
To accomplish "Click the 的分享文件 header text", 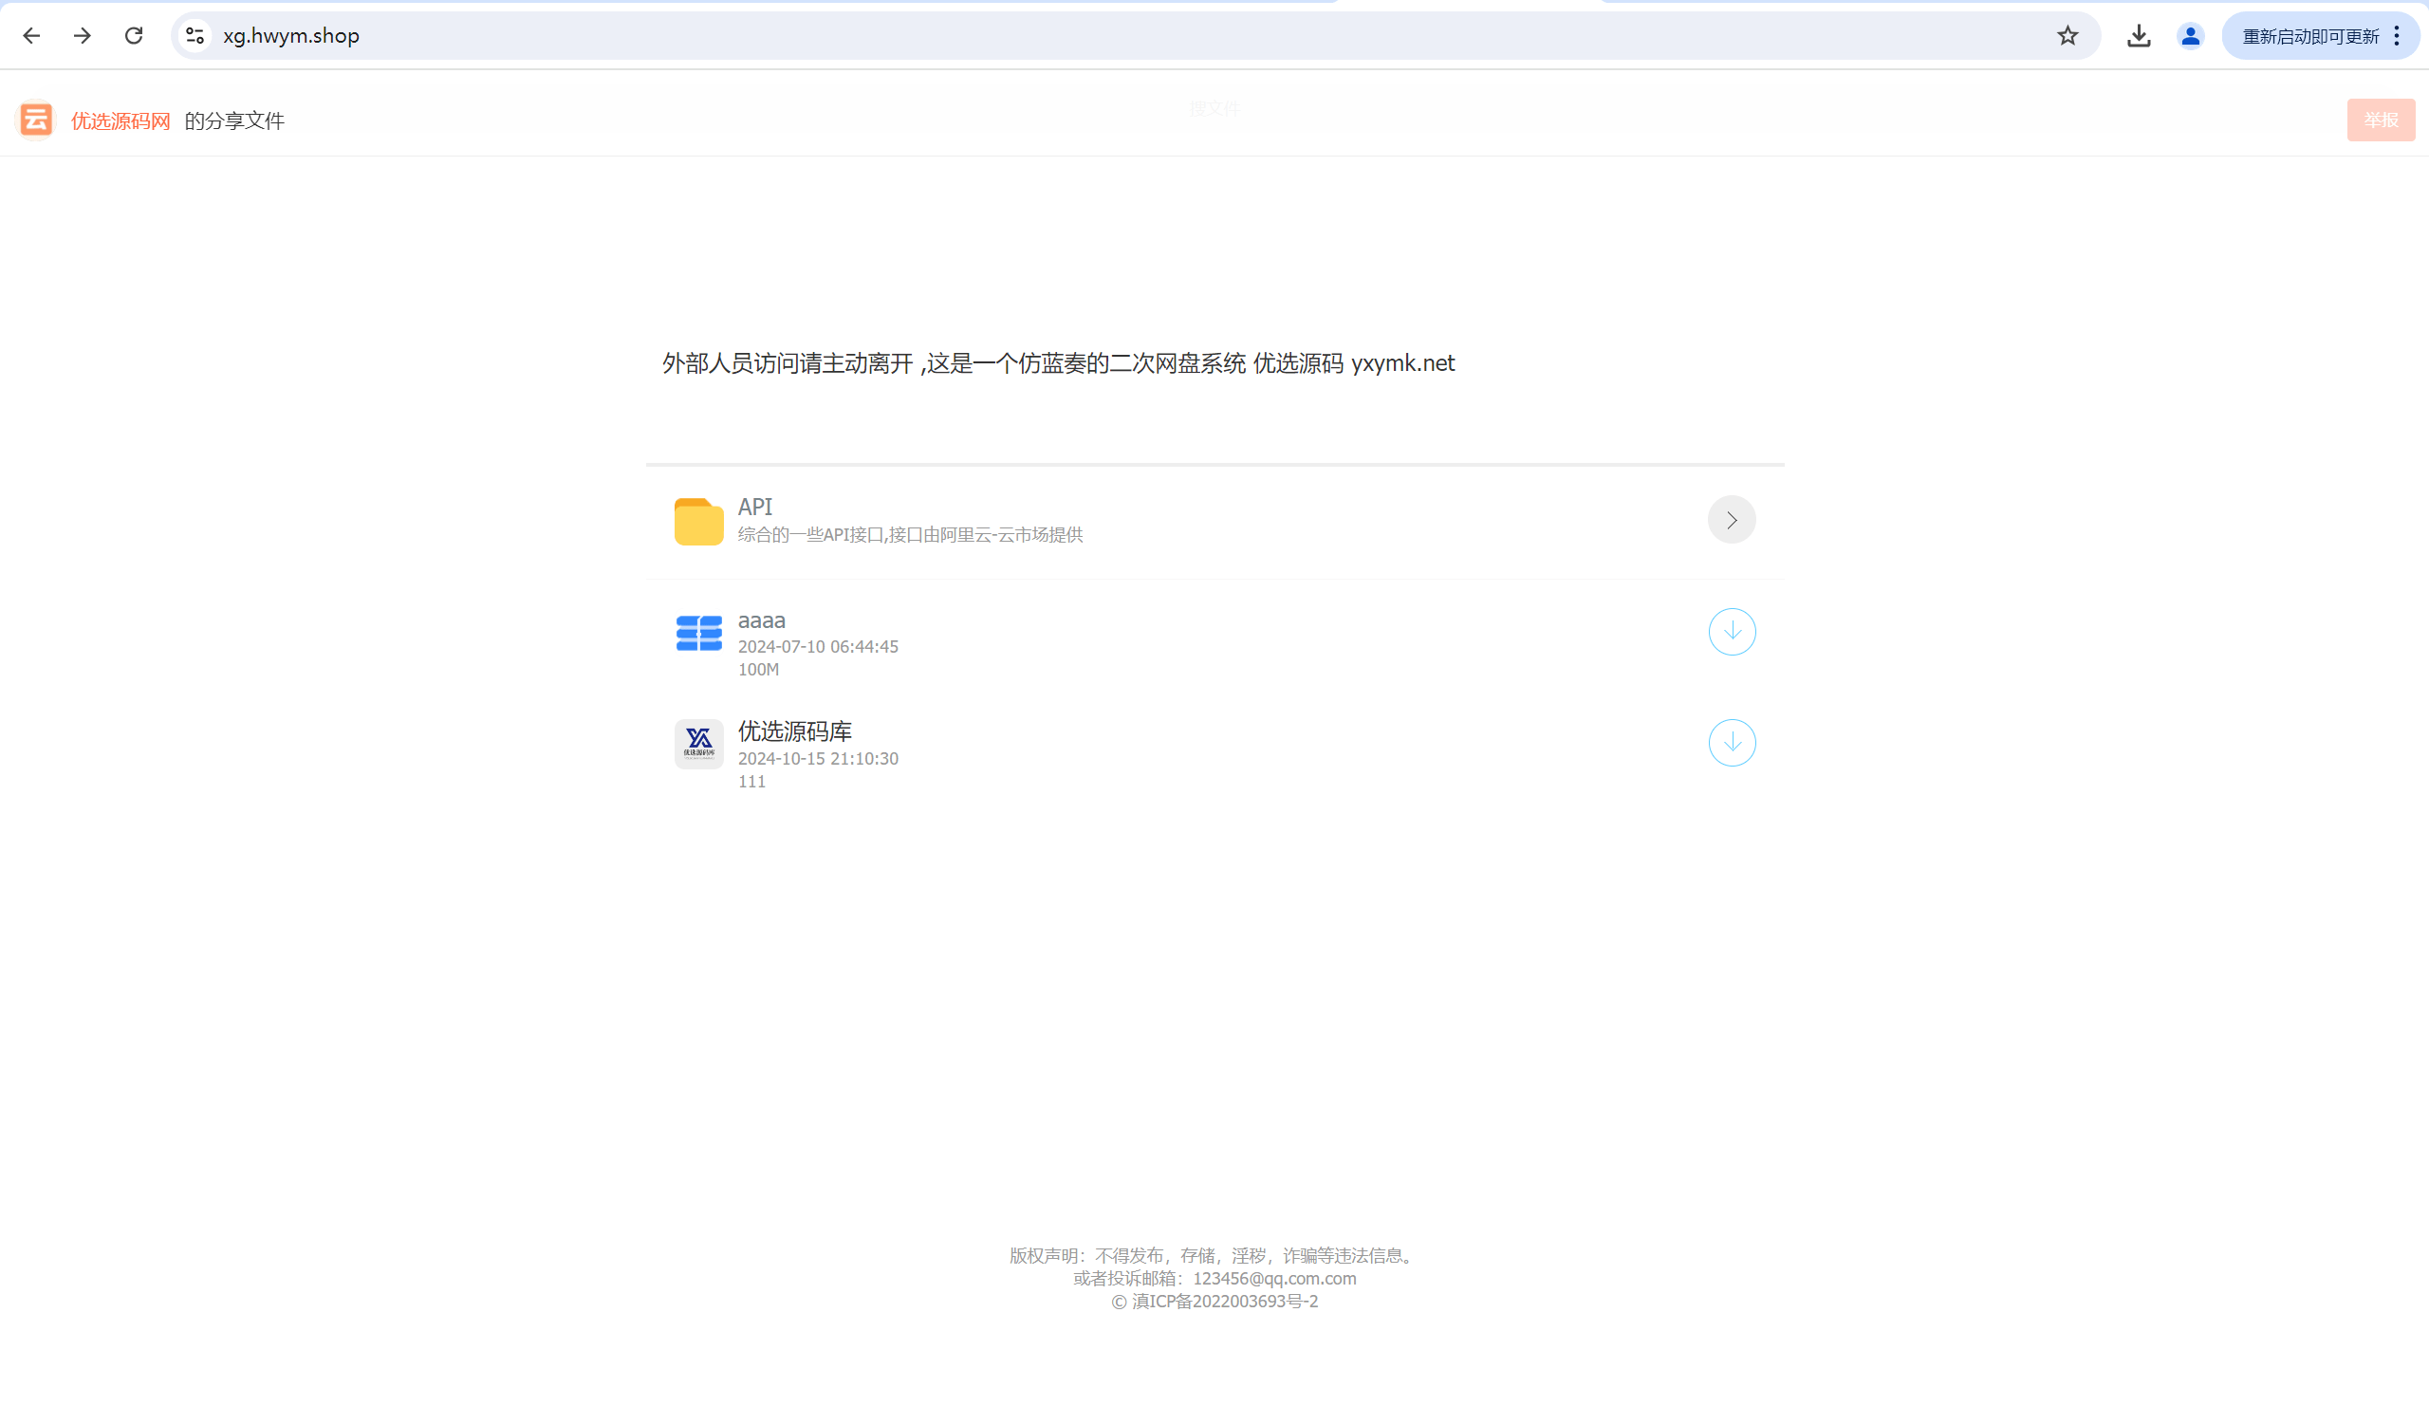I will (234, 120).
